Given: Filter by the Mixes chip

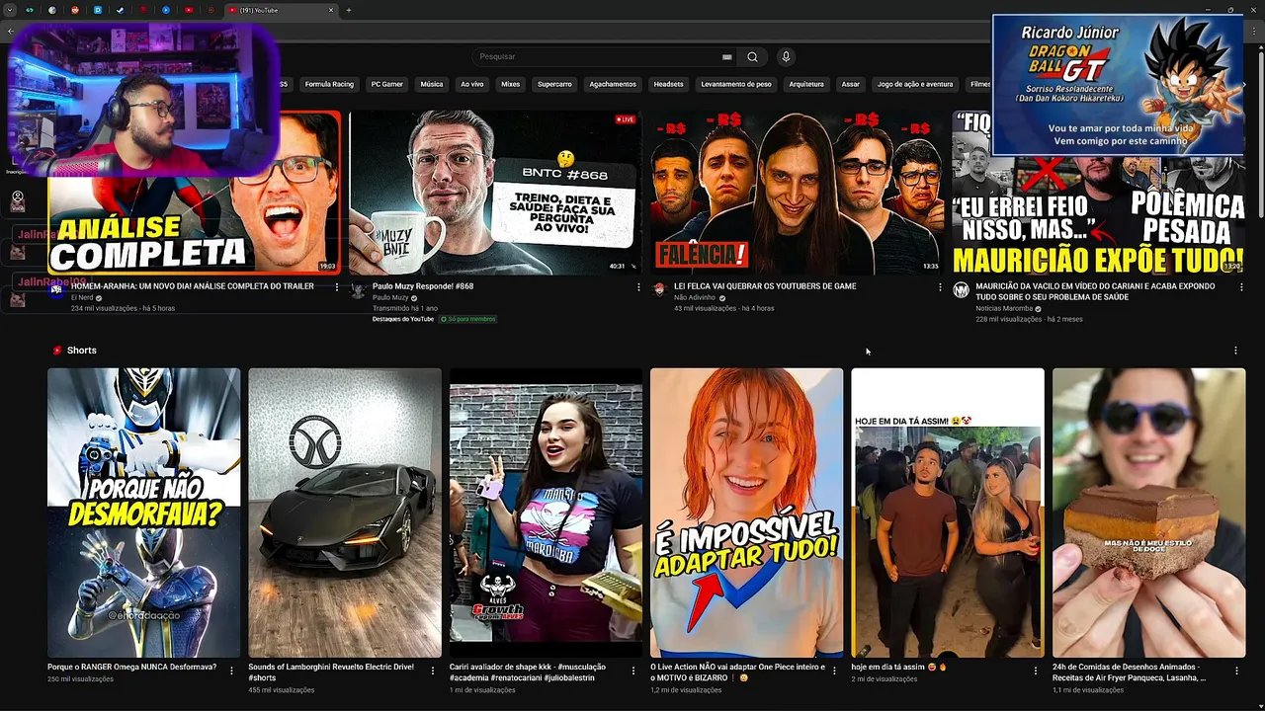Looking at the screenshot, I should (510, 84).
